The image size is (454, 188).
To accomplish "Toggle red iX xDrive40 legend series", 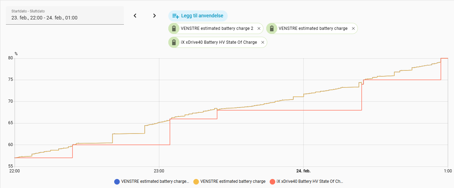I will (310, 181).
